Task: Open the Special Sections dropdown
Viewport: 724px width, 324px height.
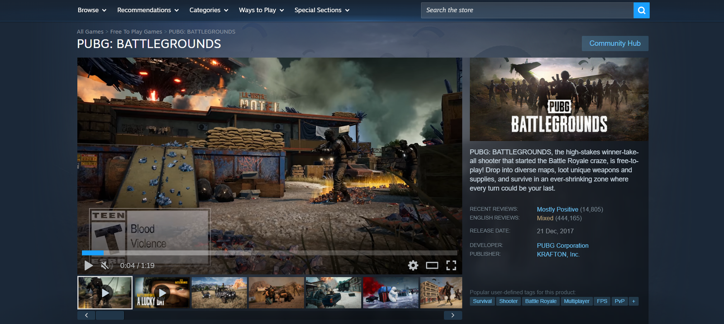Action: pyautogui.click(x=322, y=10)
